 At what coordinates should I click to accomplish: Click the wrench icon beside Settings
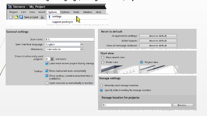pyautogui.click(x=49, y=17)
